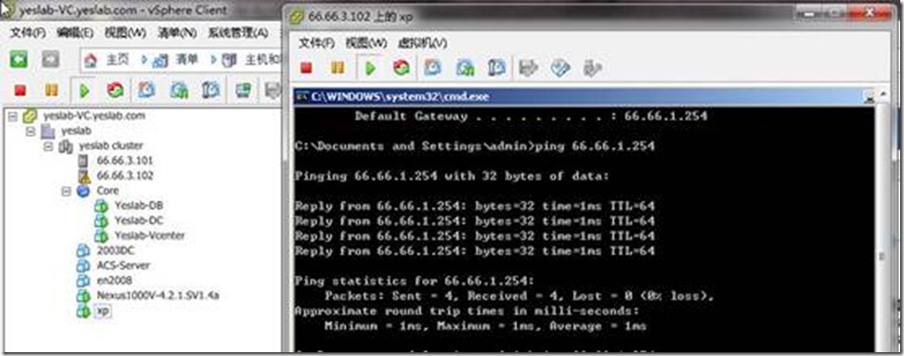Take a snapshot from xp console toolbar
Viewport: 904px width, 356px height.
click(x=433, y=68)
